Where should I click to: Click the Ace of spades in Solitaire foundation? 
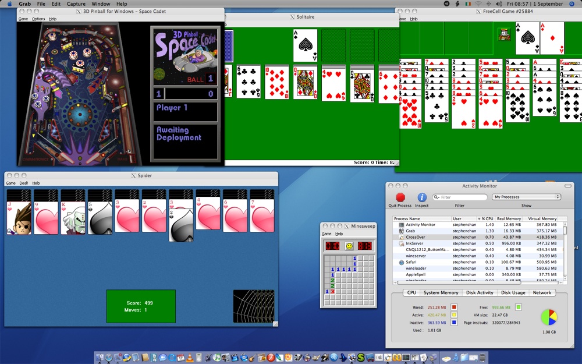[x=306, y=45]
